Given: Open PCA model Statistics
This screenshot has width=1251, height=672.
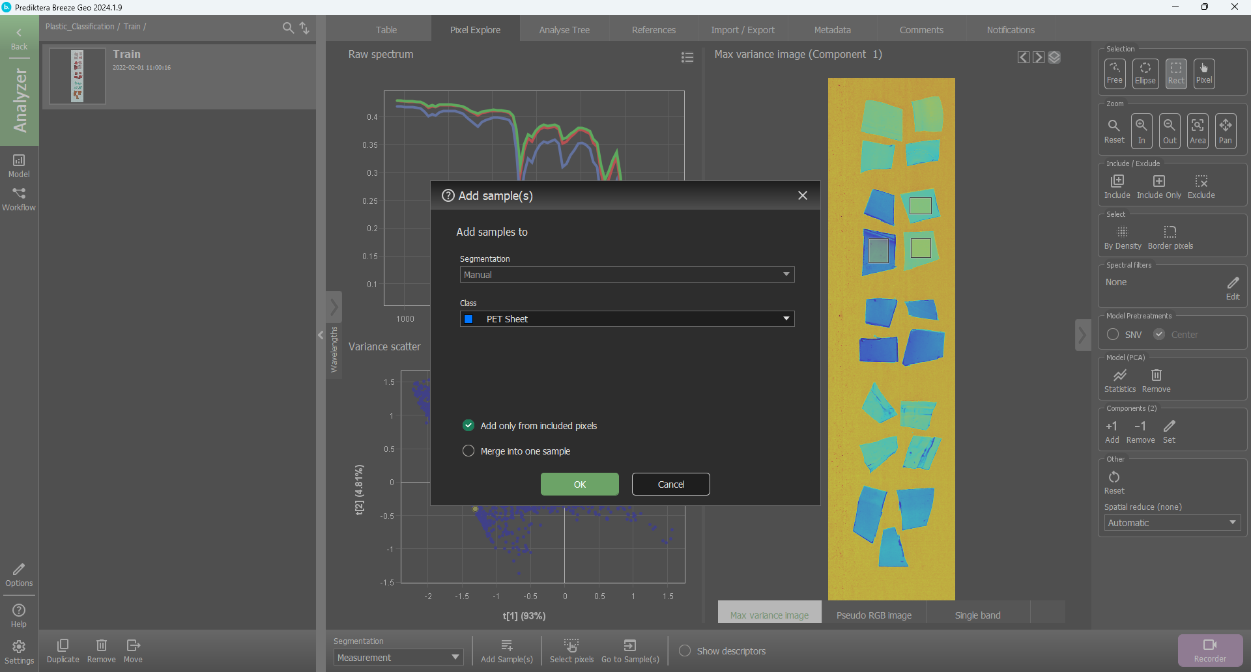Looking at the screenshot, I should click(x=1119, y=380).
